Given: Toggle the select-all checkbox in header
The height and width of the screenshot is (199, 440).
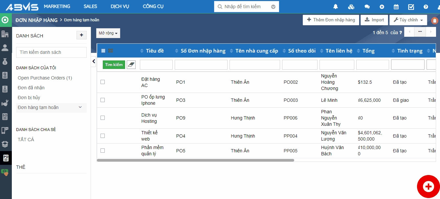Looking at the screenshot, I should [x=103, y=51].
